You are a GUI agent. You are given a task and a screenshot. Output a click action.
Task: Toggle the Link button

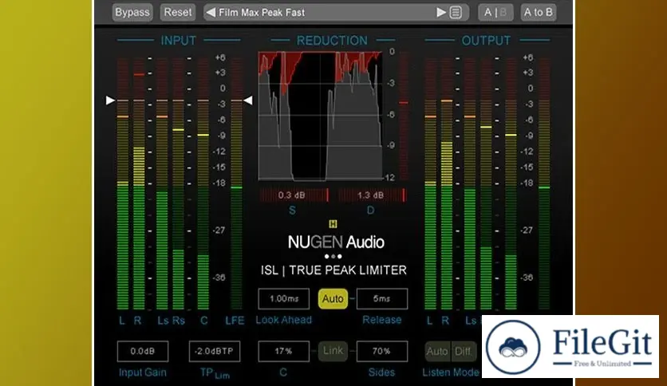tap(333, 351)
